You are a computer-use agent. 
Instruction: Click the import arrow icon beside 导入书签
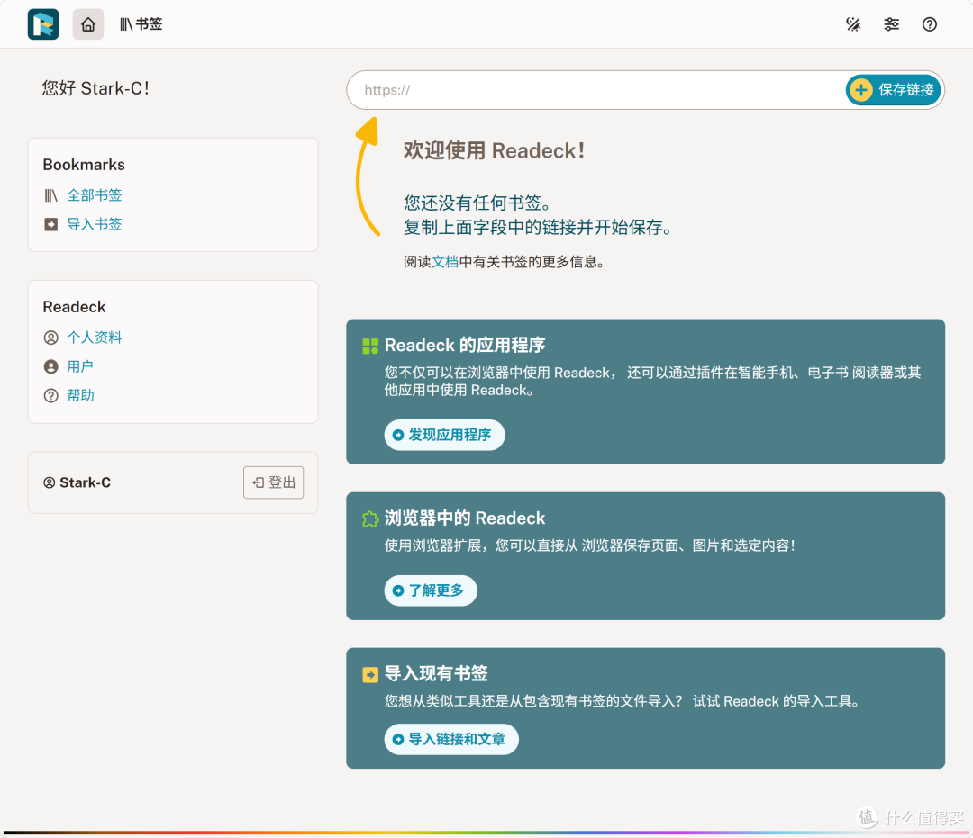tap(50, 224)
